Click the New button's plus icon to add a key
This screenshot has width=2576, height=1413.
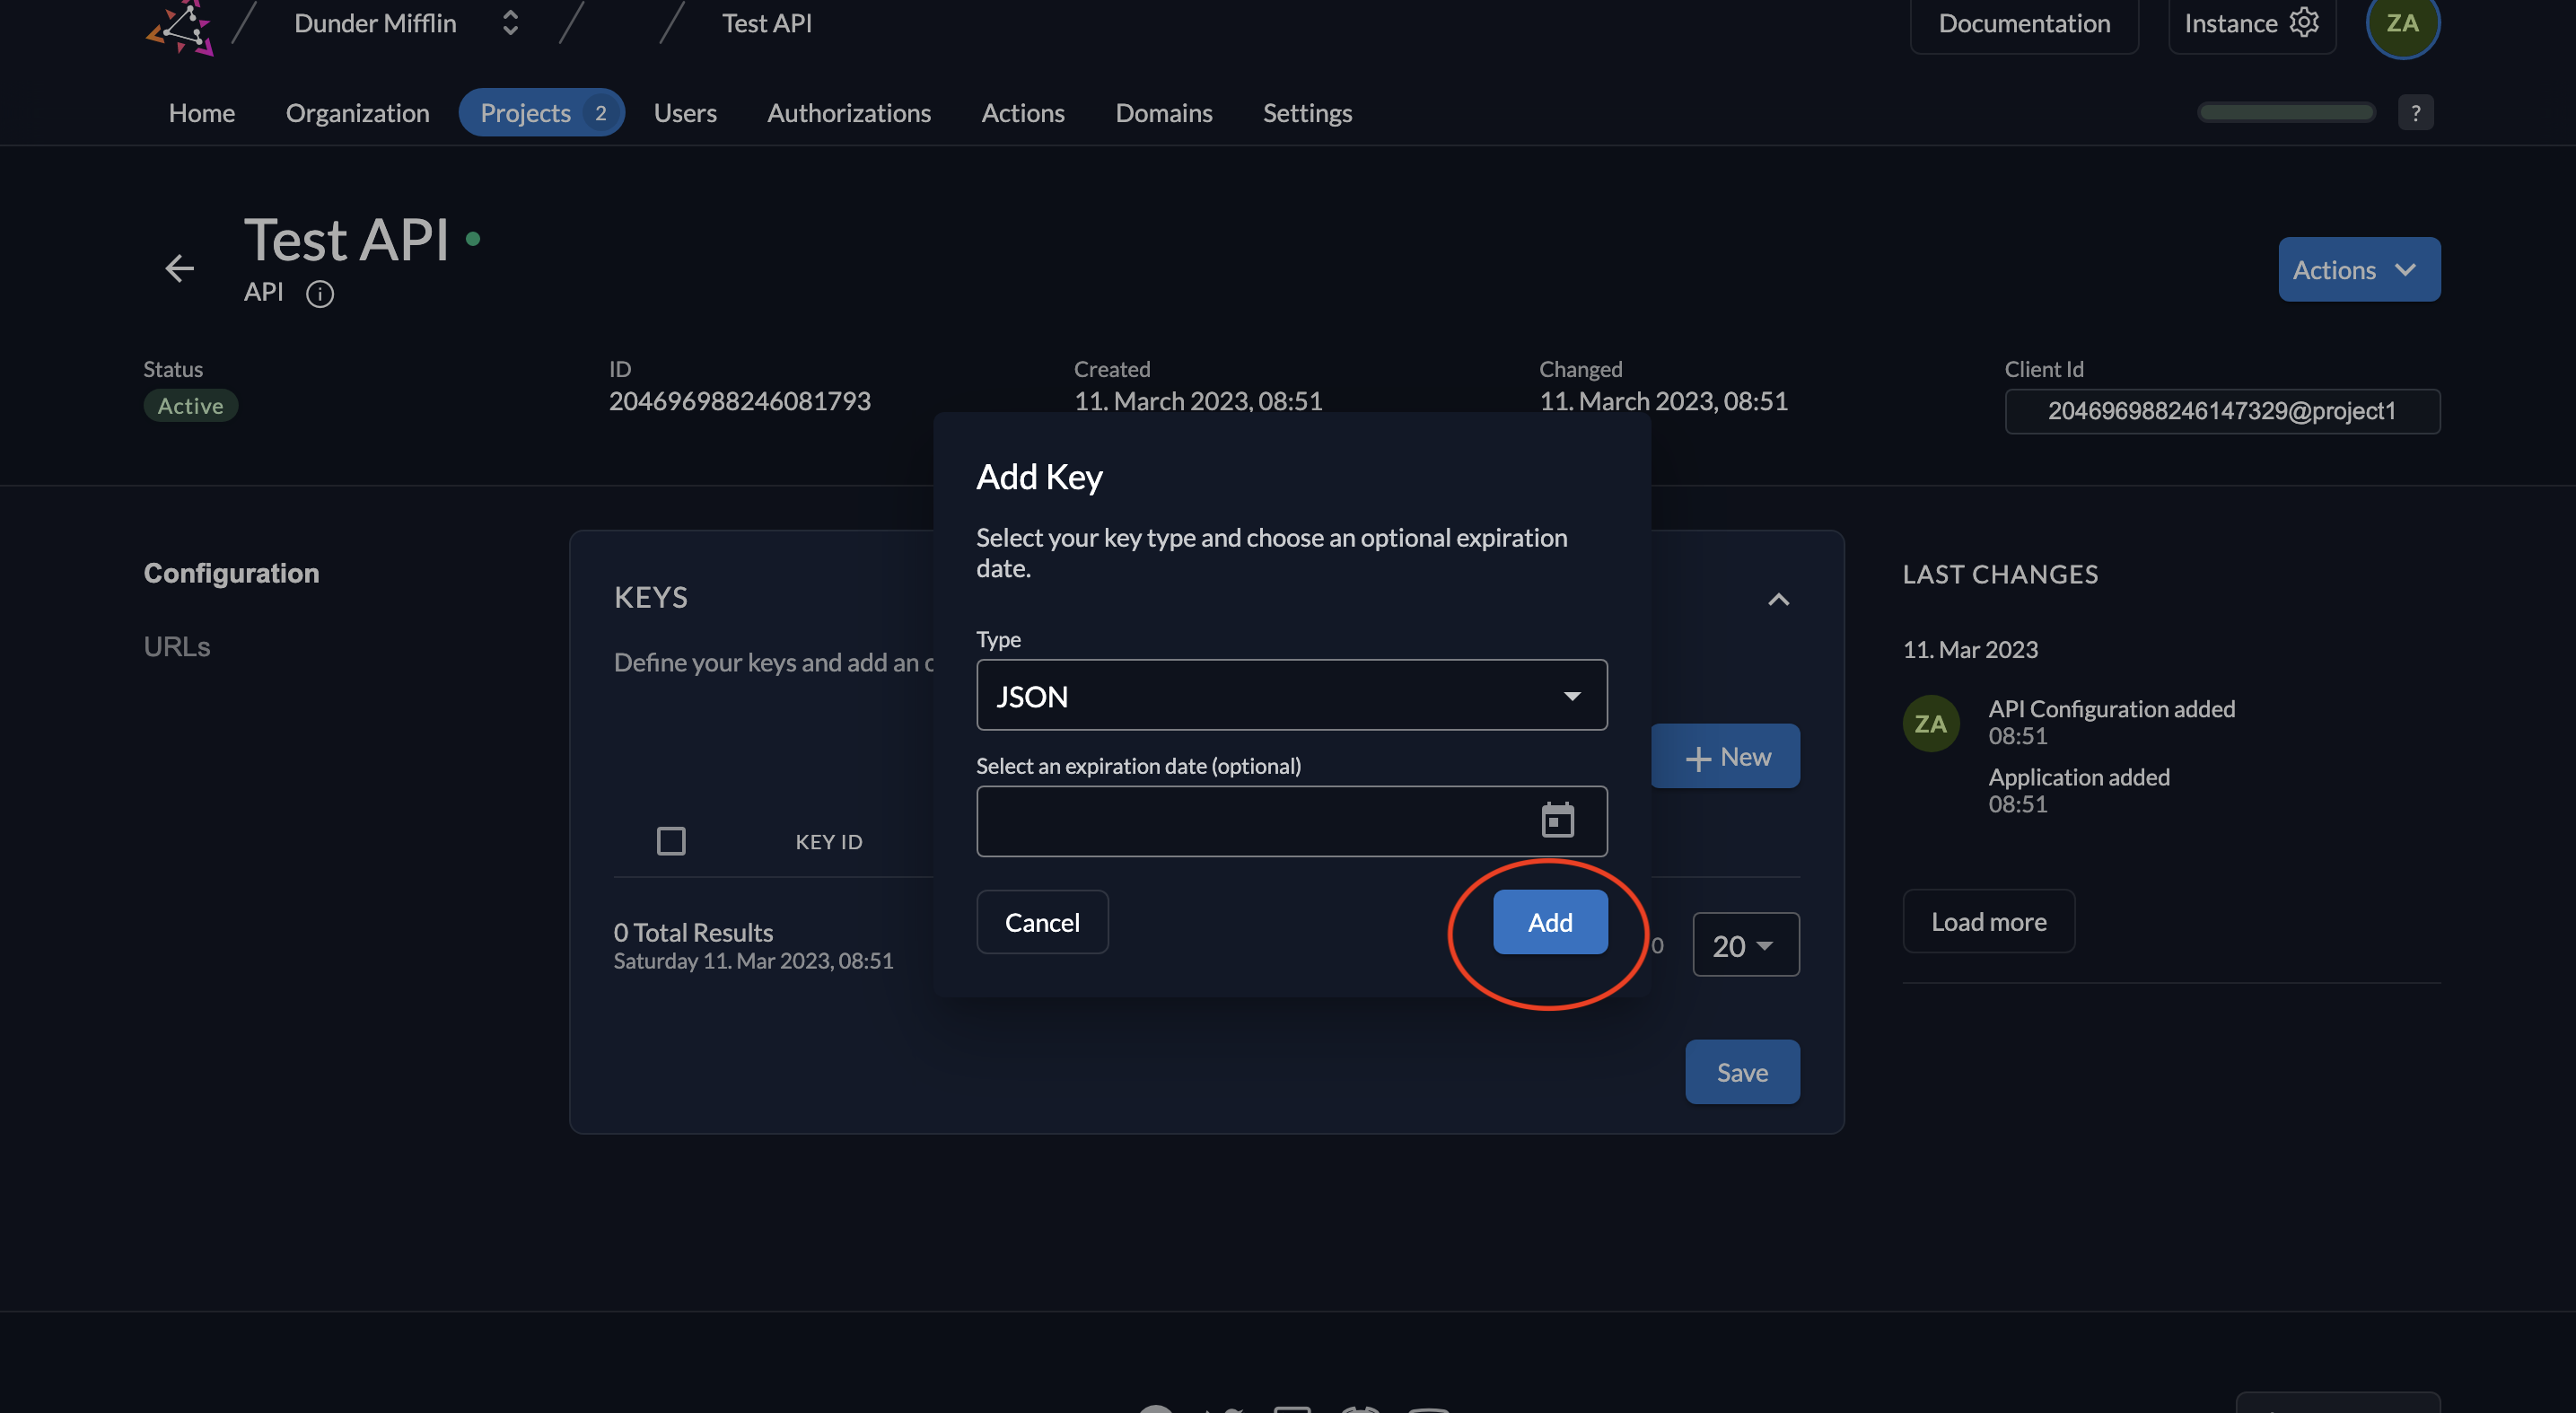click(x=1699, y=757)
